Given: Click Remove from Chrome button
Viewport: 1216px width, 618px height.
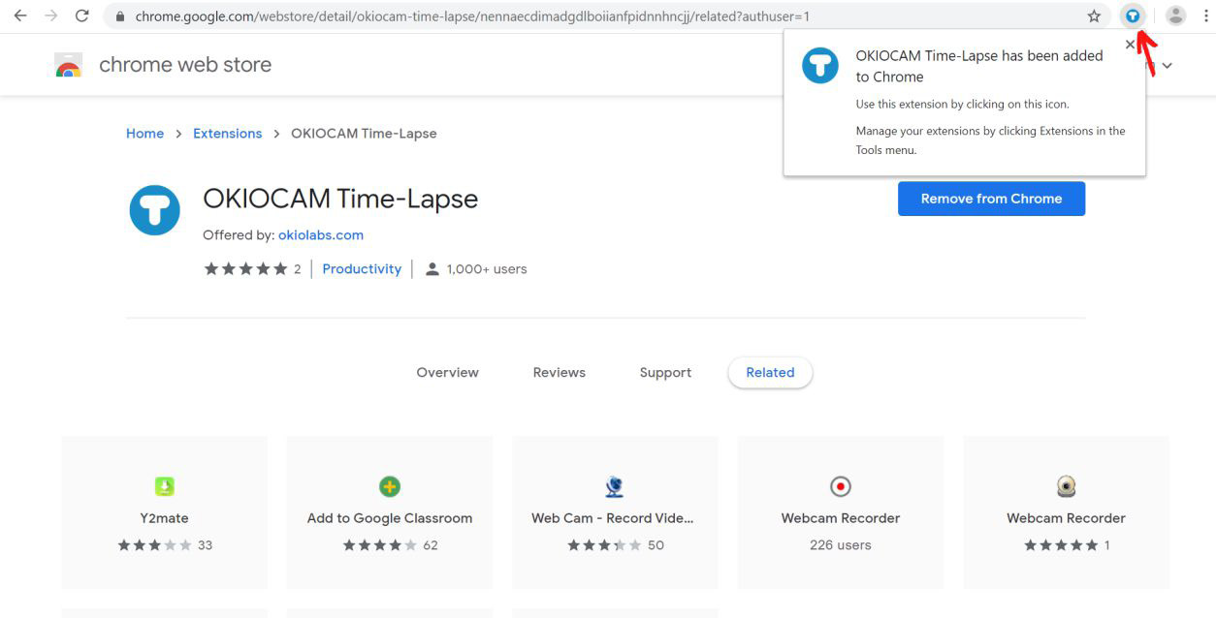Looking at the screenshot, I should pyautogui.click(x=991, y=199).
